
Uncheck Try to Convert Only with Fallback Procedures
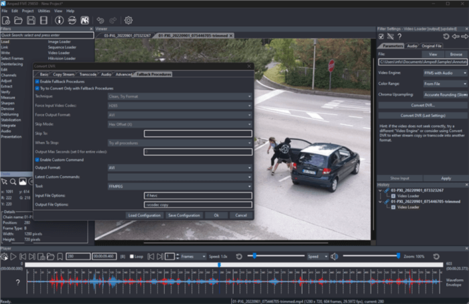point(38,88)
